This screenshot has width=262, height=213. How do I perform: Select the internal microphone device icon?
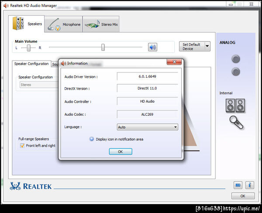pyautogui.click(x=236, y=123)
